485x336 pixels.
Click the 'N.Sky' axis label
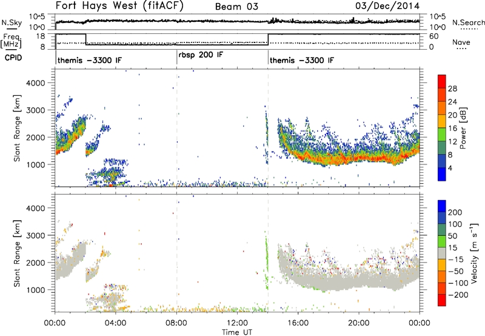12,22
